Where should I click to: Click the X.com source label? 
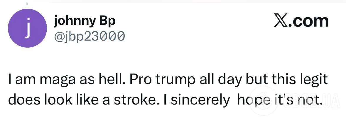click(301, 21)
